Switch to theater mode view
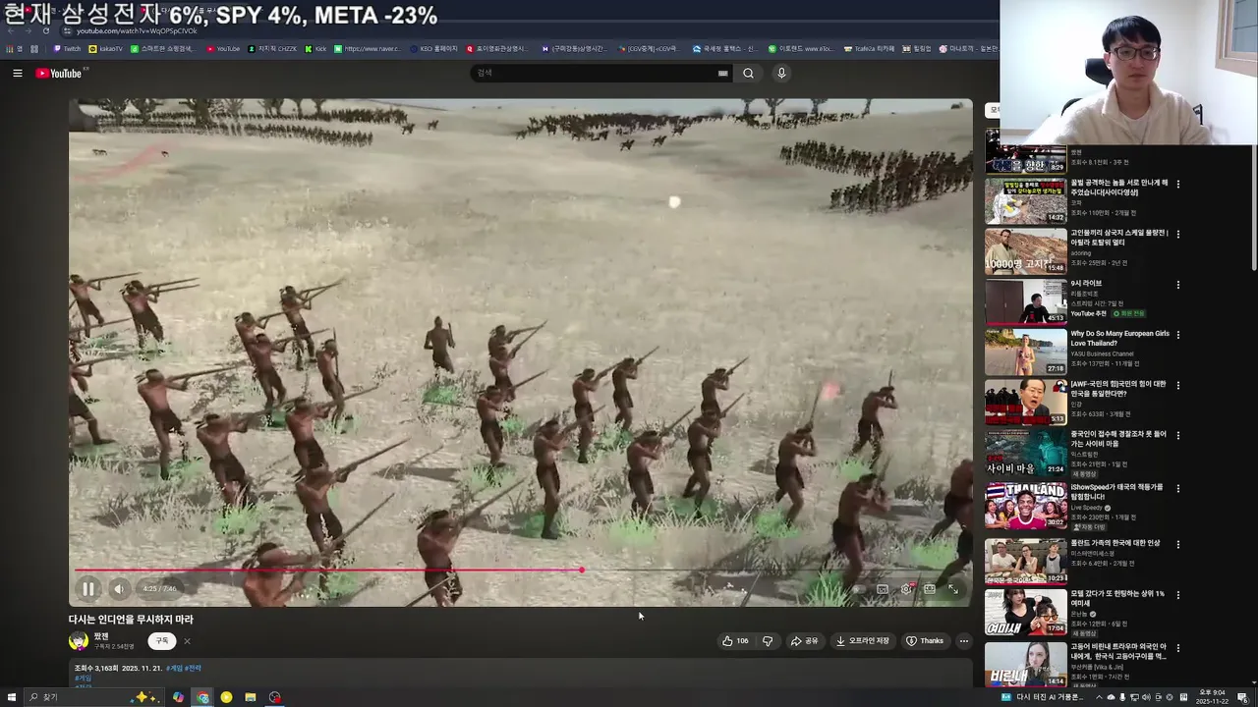The height and width of the screenshot is (707, 1258). [x=930, y=589]
